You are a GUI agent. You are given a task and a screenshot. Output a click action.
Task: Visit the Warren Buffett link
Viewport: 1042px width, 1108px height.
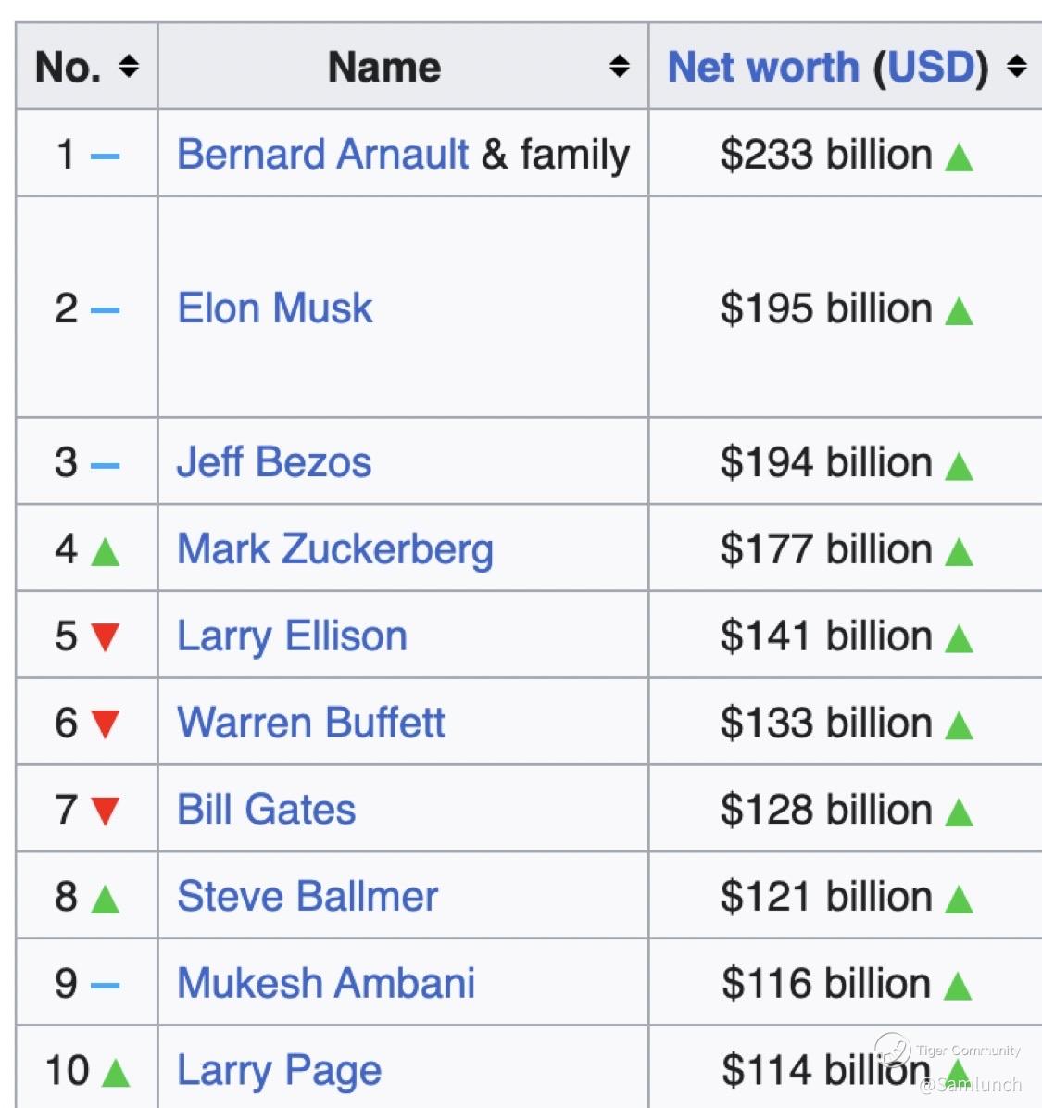(311, 723)
